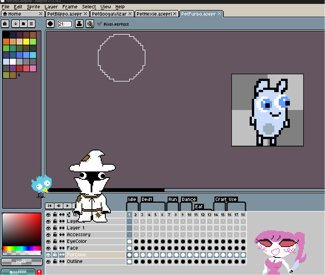Toggle continuous cels for Layer 1
325x275 pixels.
coord(62,228)
